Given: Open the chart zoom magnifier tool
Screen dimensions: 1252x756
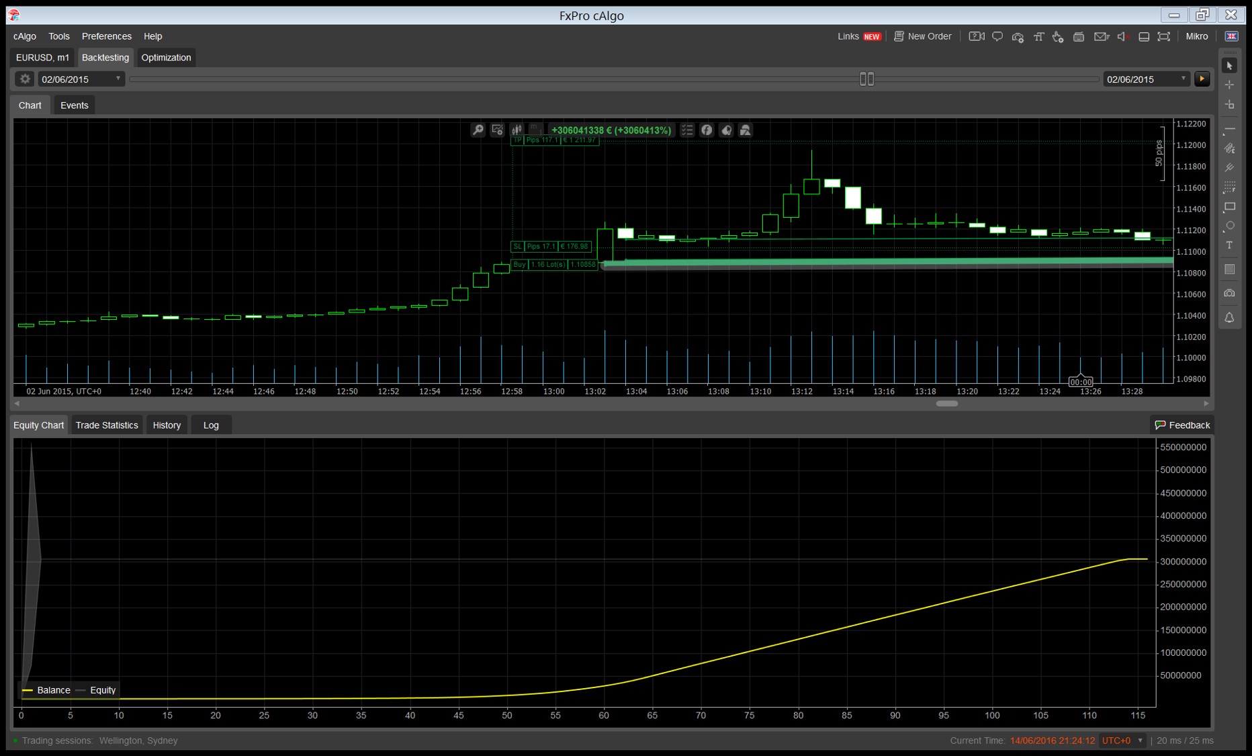Looking at the screenshot, I should (478, 130).
